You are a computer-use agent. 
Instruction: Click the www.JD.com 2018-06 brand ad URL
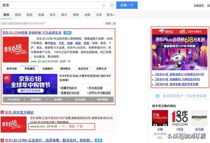pos(44,61)
